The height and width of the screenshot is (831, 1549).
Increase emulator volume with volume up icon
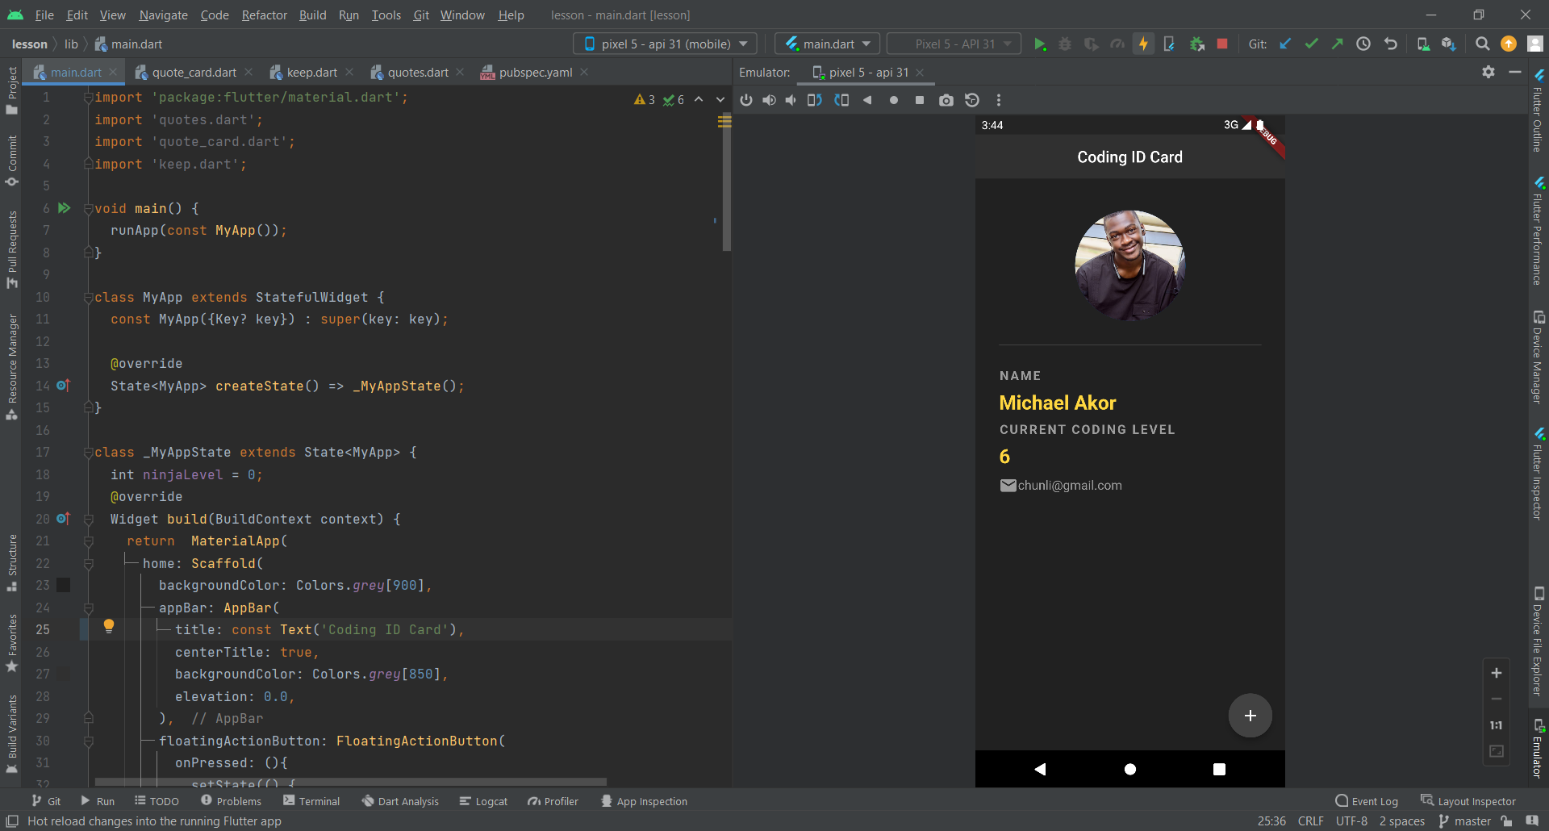coord(769,100)
